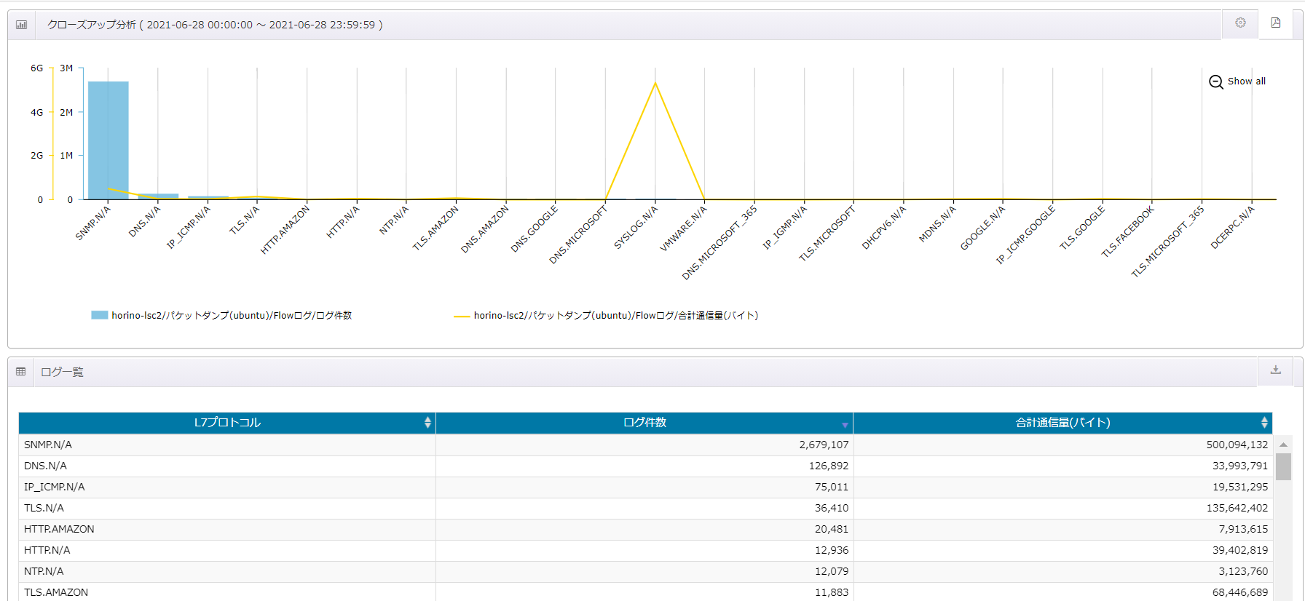Toggle 合計通信量(バイト) legend line swatch

pyautogui.click(x=462, y=316)
